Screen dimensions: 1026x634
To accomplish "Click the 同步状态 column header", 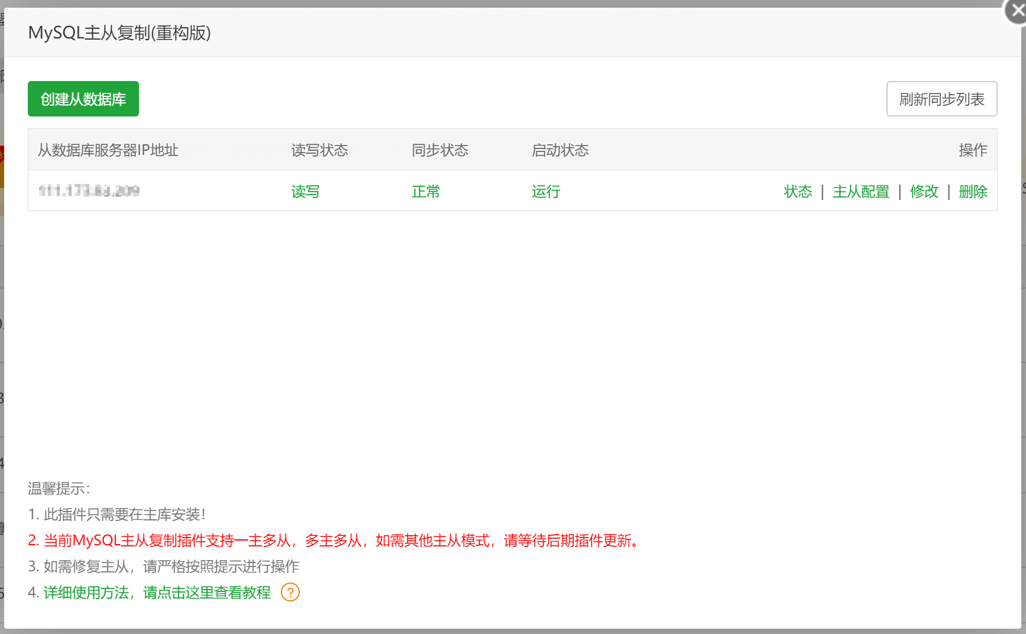I will coord(440,150).
